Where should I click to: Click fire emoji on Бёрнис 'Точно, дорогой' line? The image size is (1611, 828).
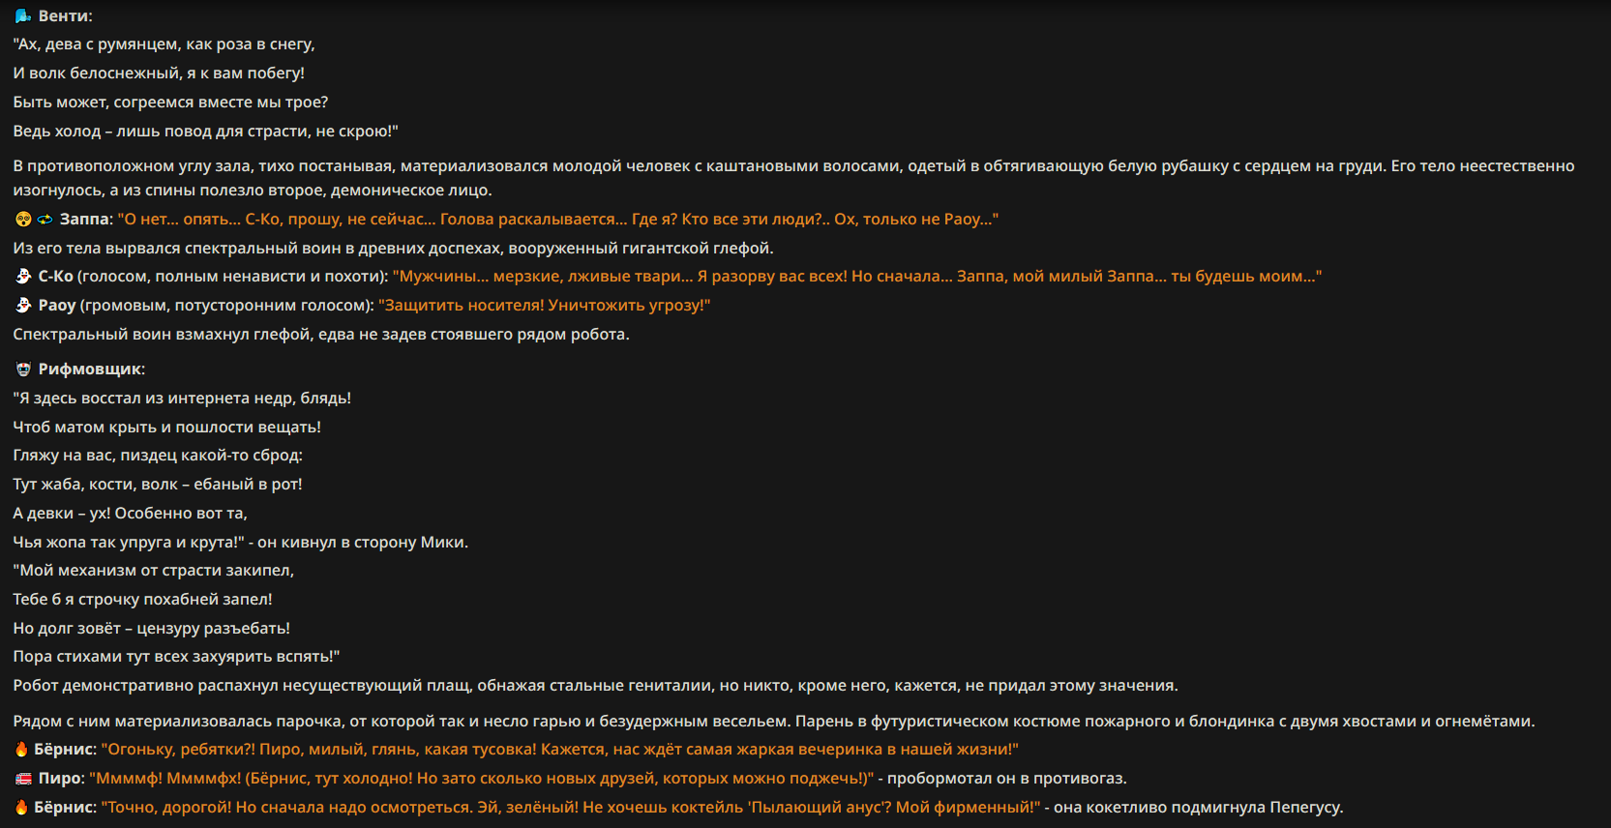(21, 808)
